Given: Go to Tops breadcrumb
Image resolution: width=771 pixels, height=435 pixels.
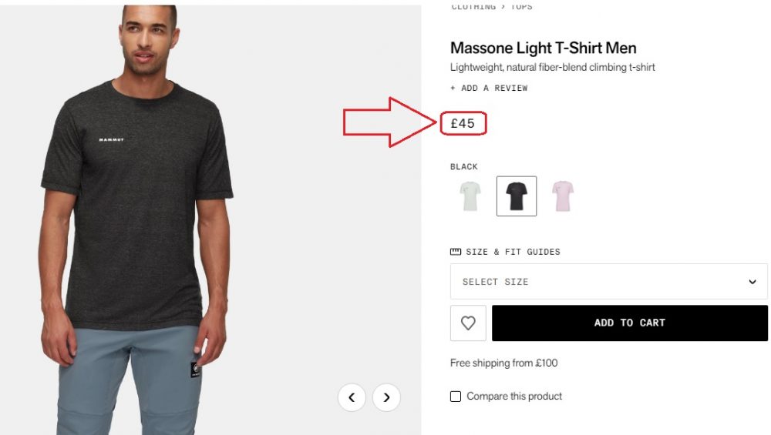Looking at the screenshot, I should (x=521, y=6).
